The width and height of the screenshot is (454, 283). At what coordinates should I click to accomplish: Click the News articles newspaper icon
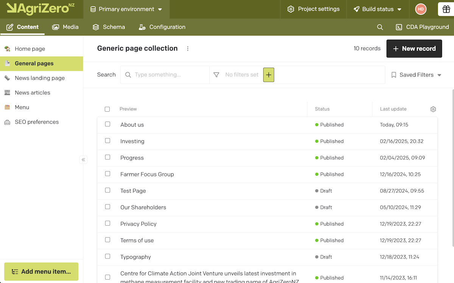(x=7, y=92)
